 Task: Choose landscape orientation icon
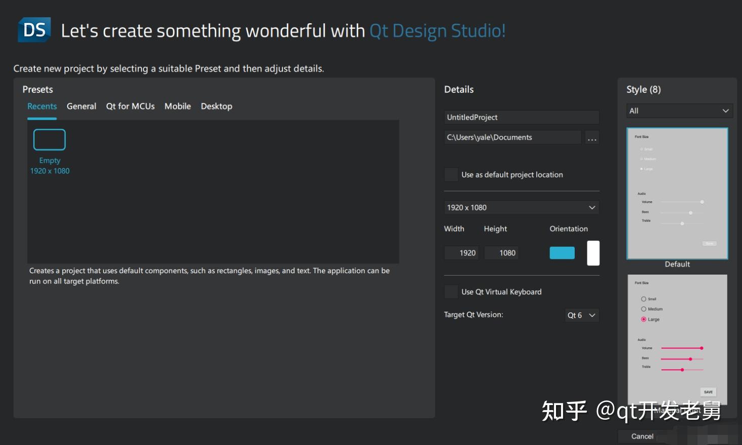[562, 253]
